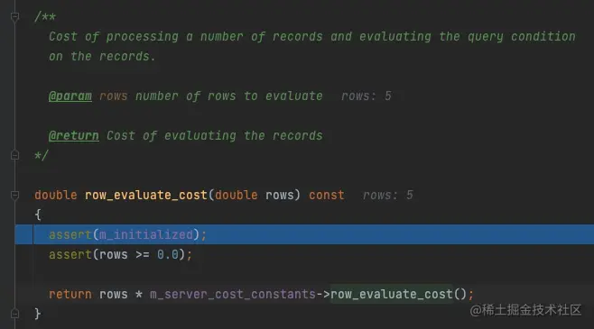The width and height of the screenshot is (594, 329).
Task: Click the return keyword
Action: click(70, 294)
